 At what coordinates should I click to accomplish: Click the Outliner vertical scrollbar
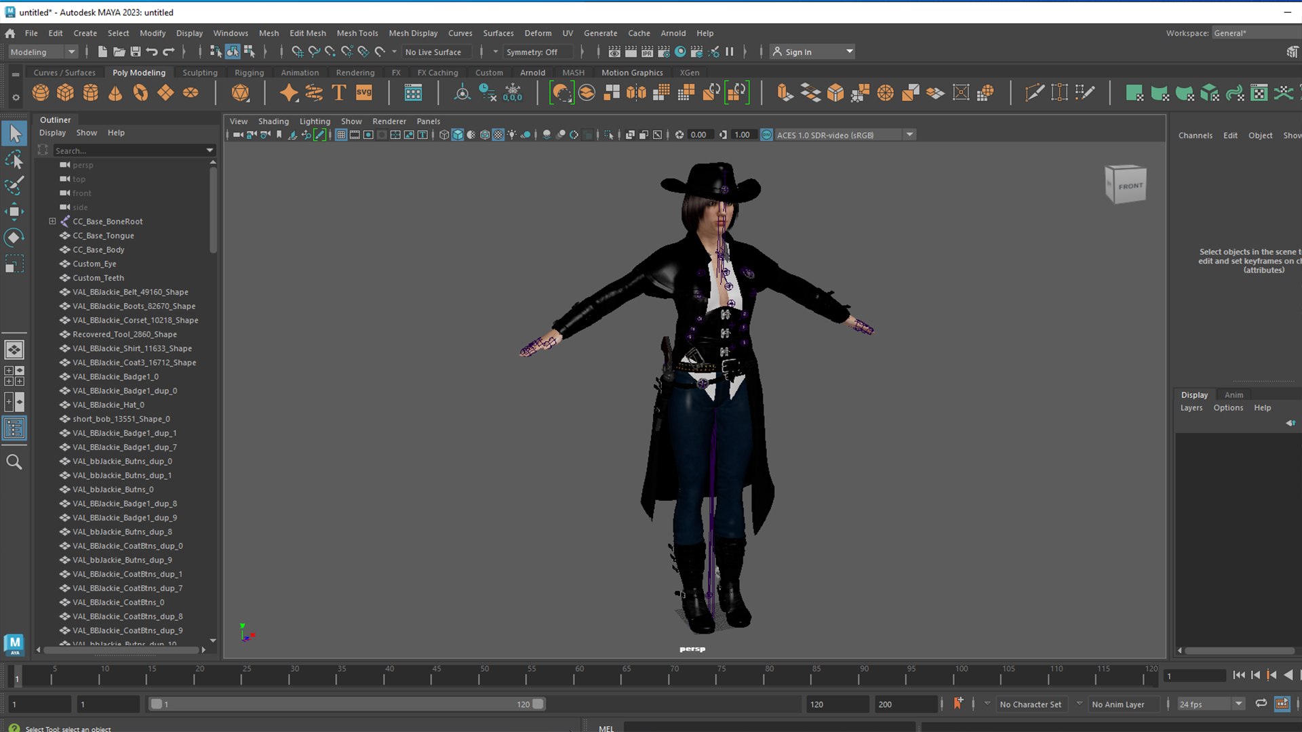tap(213, 210)
